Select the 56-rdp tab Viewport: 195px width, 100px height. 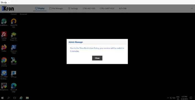click(4, 2)
